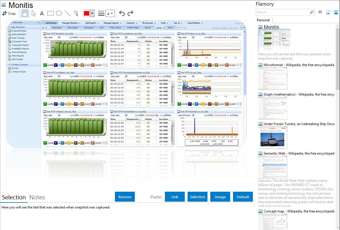Toggle US-WST checkbox under absa chart
Image resolution: width=340 pixels, height=230 pixels.
(x=227, y=65)
